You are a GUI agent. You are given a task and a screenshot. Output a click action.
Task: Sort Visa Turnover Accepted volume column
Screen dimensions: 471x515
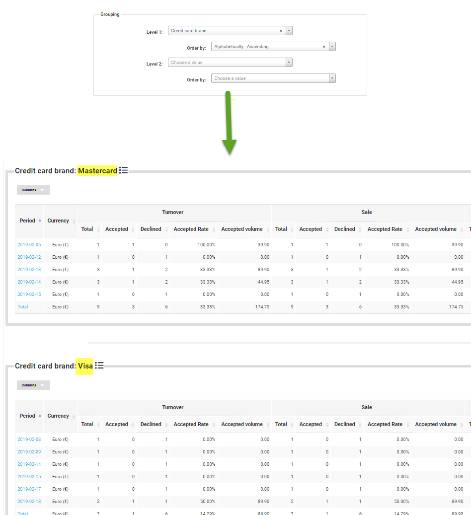pyautogui.click(x=244, y=424)
